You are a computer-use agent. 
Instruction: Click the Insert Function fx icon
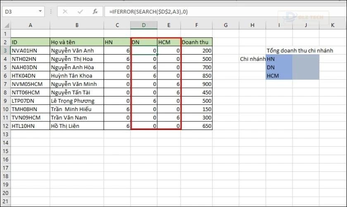click(x=95, y=12)
